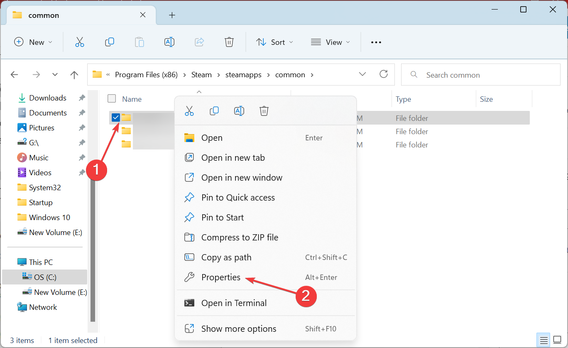Sort by the Size column header
This screenshot has width=568, height=348.
coord(486,99)
